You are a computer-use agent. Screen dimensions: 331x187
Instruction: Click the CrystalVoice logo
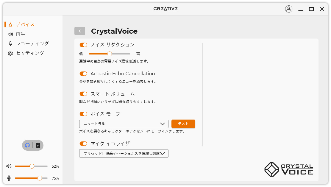288,169
